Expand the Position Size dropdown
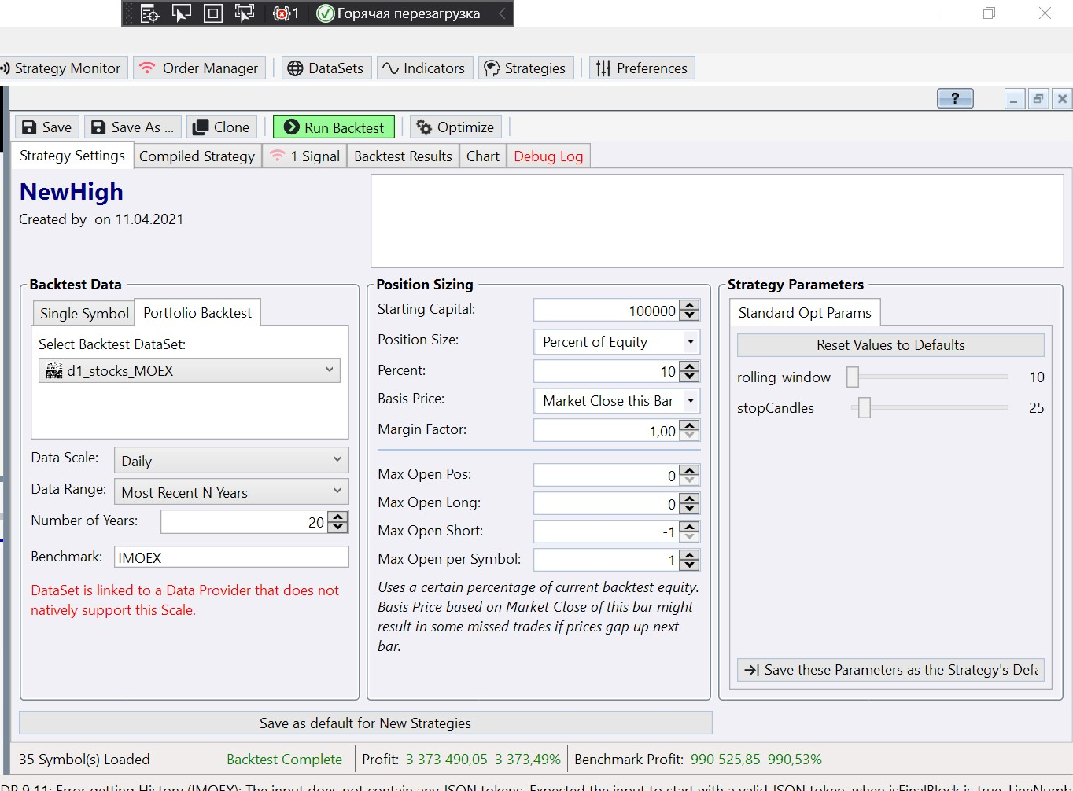The height and width of the screenshot is (791, 1073). tap(690, 342)
